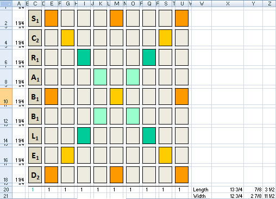Screen dimensions: 276x199
Task: Select row header 20
Action: point(6,190)
